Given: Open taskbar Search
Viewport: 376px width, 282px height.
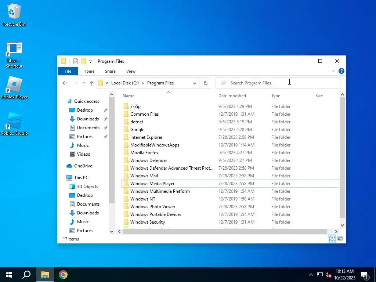Looking at the screenshot, I should tap(26, 275).
